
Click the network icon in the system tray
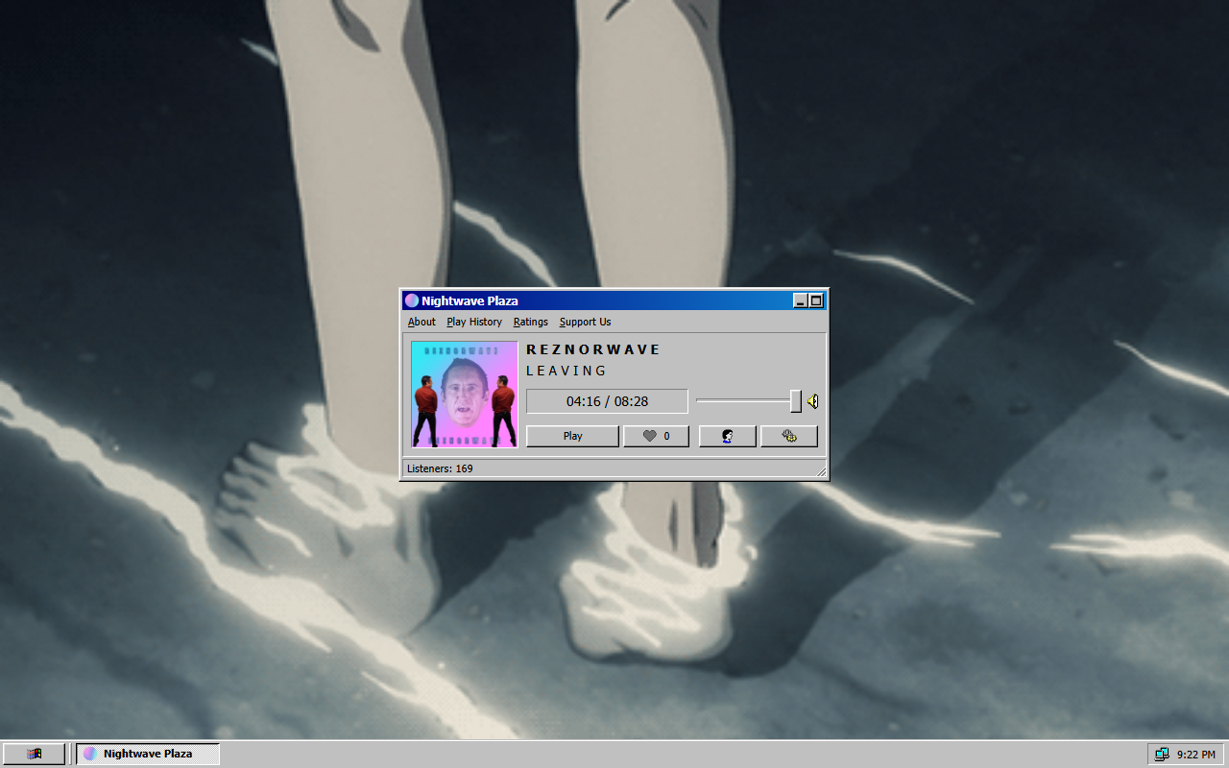pyautogui.click(x=1162, y=754)
